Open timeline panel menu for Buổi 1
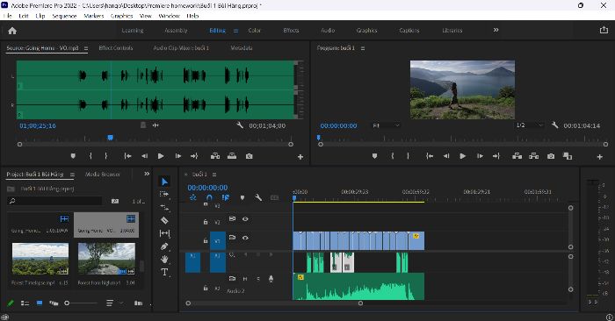 pos(214,175)
